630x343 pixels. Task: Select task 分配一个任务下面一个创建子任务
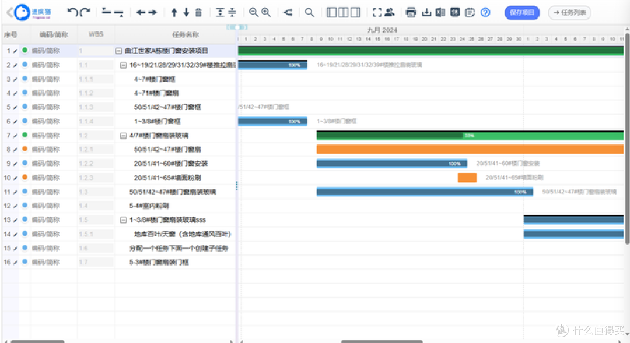[178, 248]
